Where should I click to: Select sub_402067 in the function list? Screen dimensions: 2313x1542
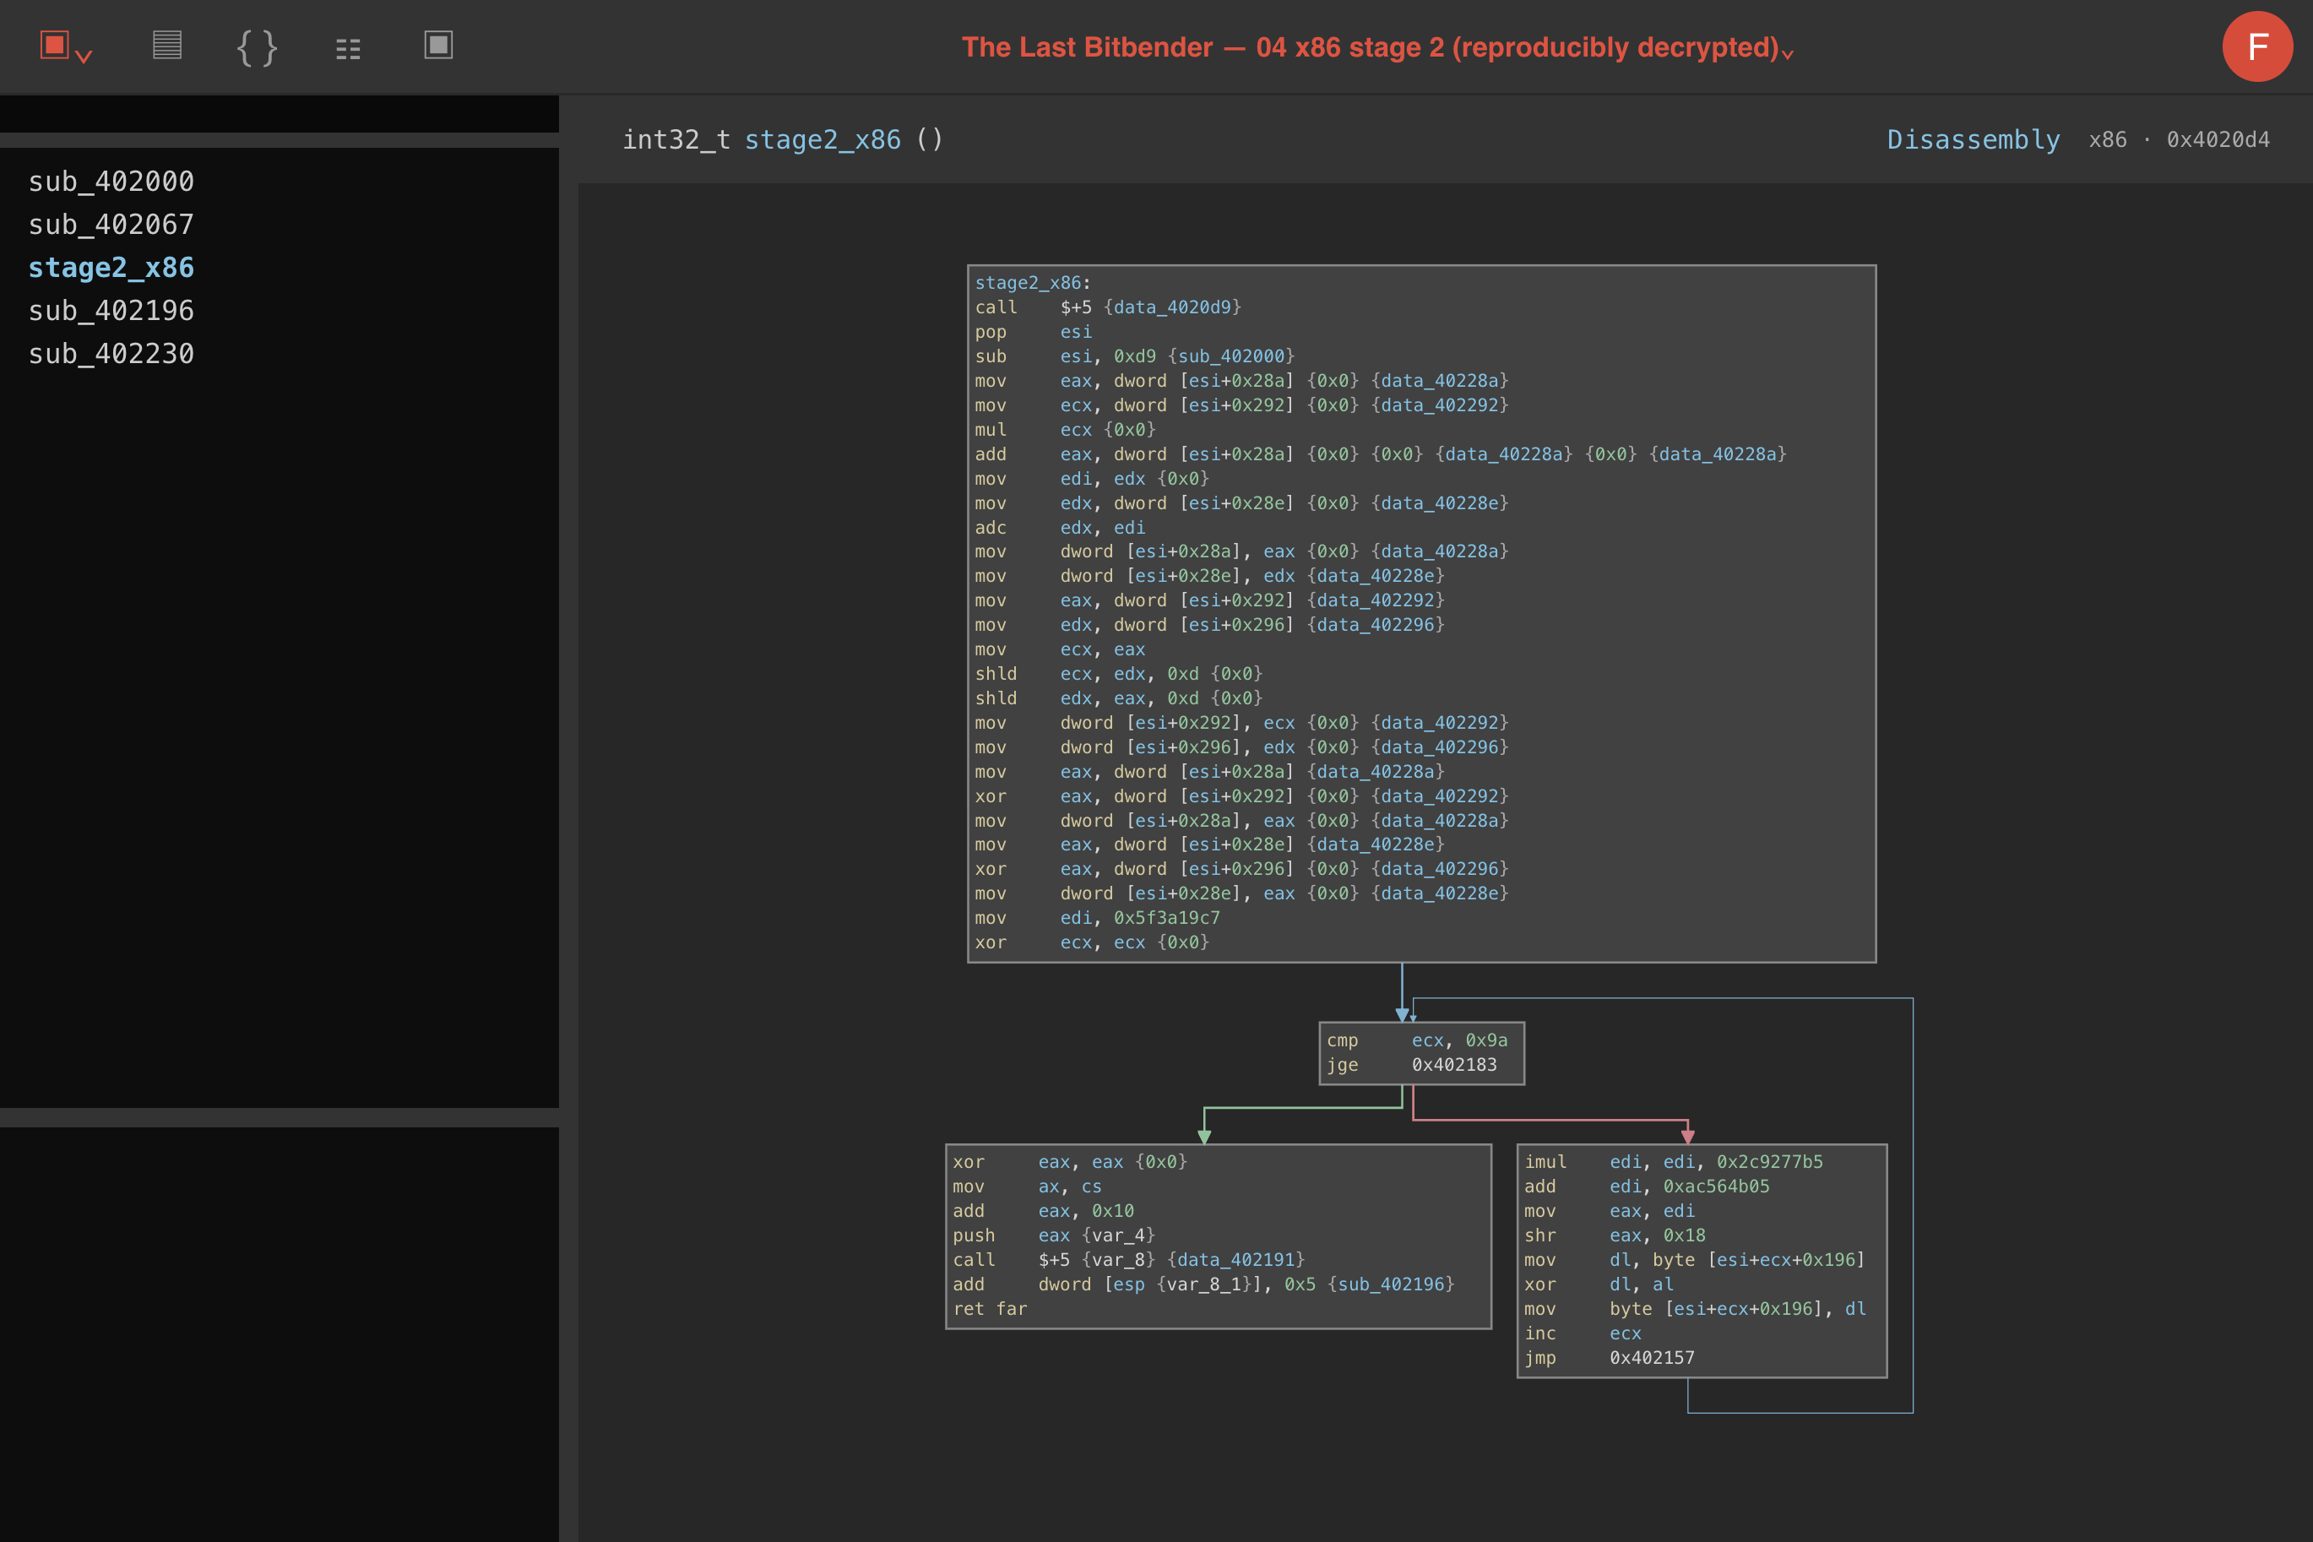(x=111, y=225)
